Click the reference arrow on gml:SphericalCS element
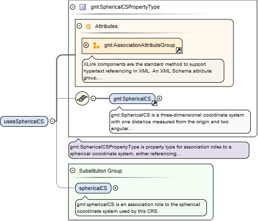 [154, 103]
